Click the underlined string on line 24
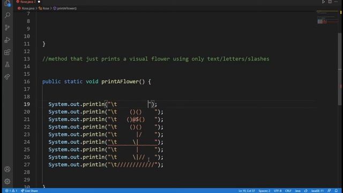 click(x=132, y=142)
